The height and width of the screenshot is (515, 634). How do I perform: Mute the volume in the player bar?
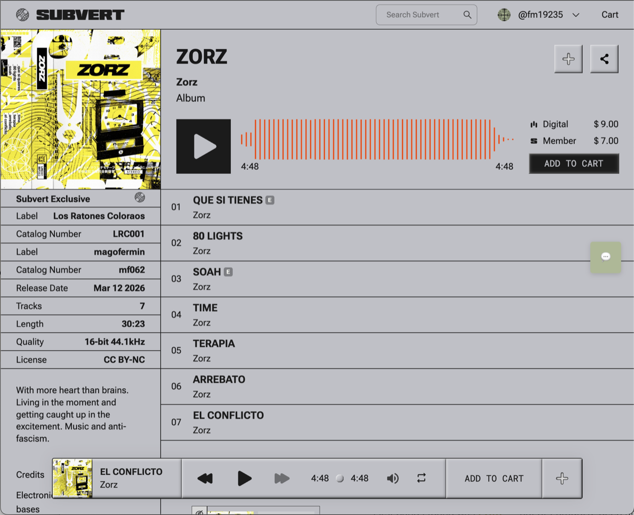tap(393, 478)
